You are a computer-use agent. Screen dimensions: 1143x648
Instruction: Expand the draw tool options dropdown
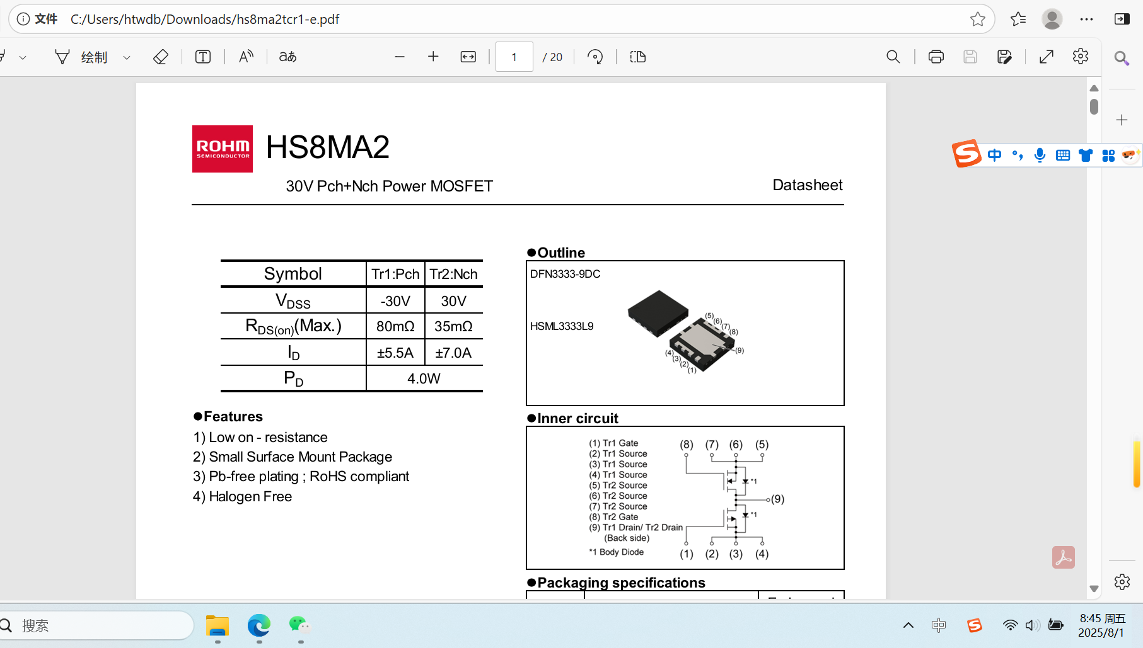127,58
